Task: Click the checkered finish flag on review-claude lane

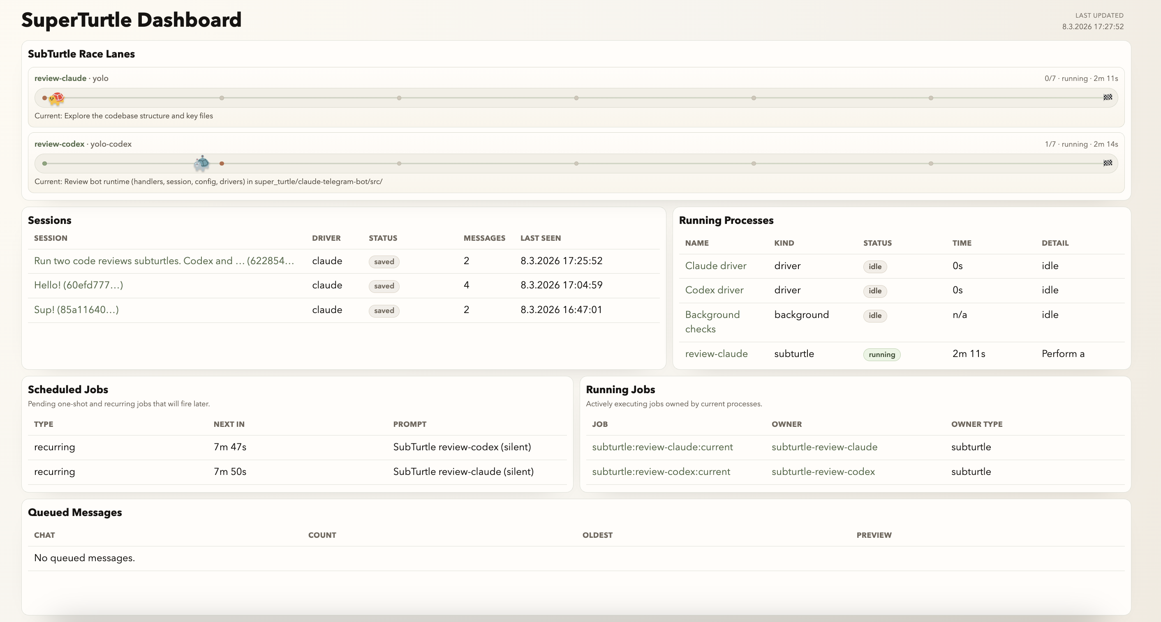Action: pos(1109,97)
